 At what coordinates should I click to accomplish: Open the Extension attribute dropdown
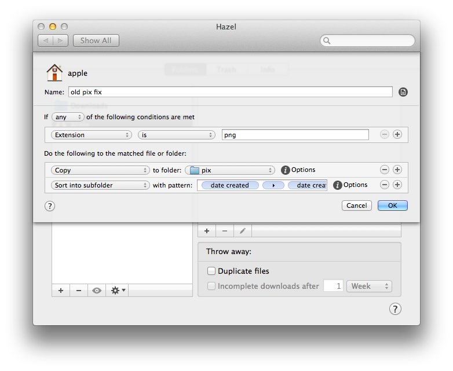pos(92,135)
